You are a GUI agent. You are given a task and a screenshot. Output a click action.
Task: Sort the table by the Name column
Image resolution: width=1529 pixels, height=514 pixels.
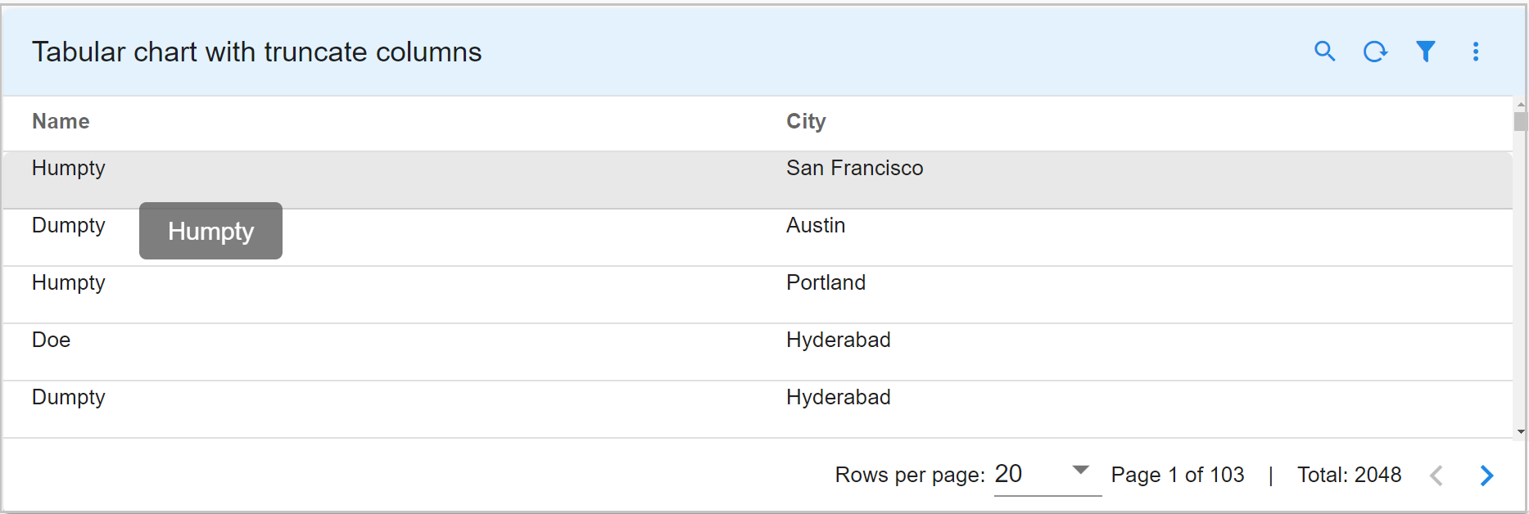click(x=61, y=121)
